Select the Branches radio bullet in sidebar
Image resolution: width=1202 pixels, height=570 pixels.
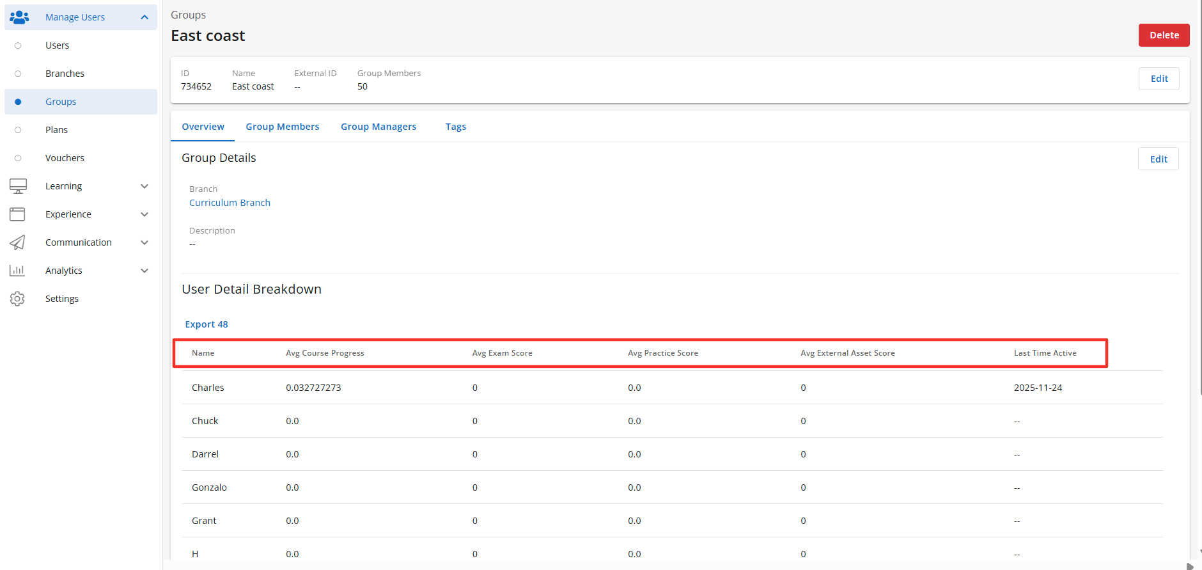(18, 74)
